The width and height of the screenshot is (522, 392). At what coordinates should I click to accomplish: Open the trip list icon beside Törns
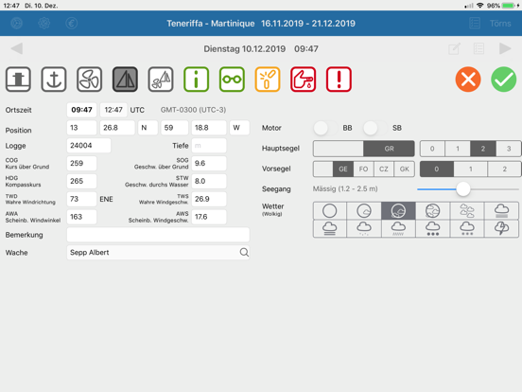pos(475,24)
